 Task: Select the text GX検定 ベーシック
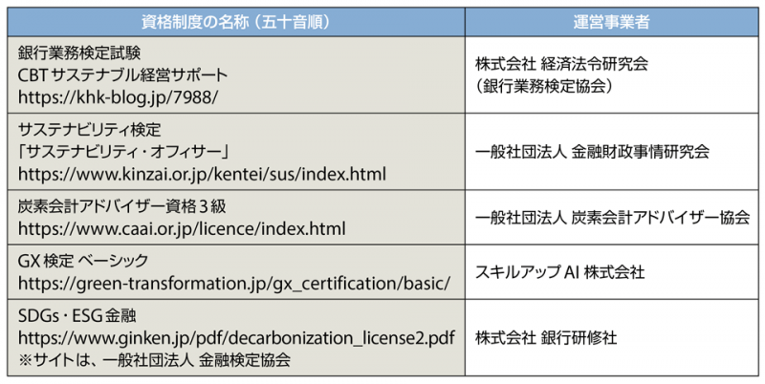(83, 261)
